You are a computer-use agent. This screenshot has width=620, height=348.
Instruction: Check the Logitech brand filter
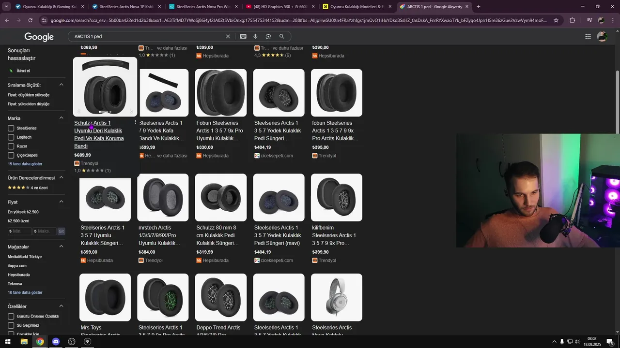click(x=11, y=137)
